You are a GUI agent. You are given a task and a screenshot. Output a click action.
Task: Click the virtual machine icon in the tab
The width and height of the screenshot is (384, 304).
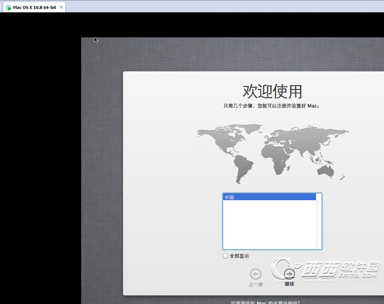(x=8, y=7)
